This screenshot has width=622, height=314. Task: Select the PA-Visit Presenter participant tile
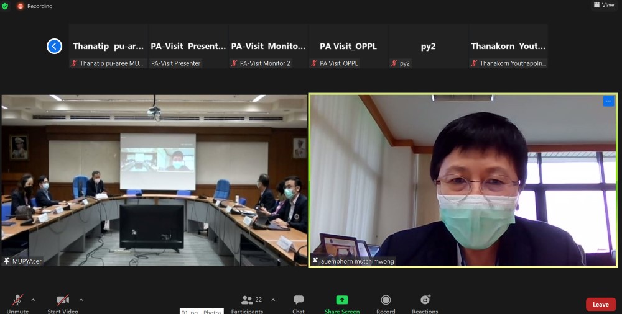tap(188, 46)
